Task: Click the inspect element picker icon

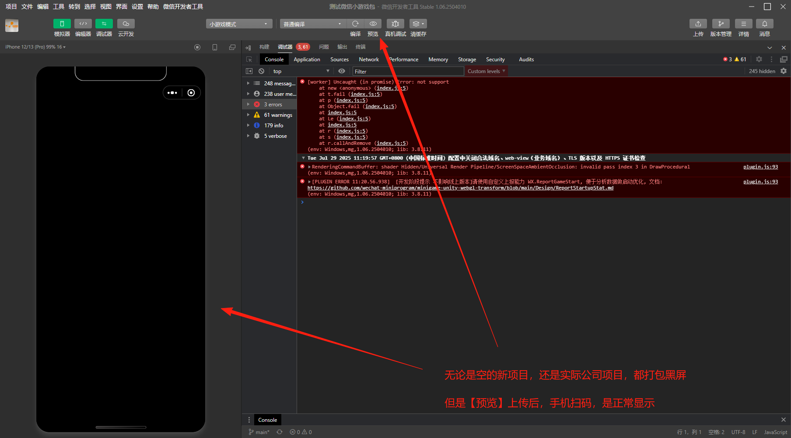Action: [249, 60]
